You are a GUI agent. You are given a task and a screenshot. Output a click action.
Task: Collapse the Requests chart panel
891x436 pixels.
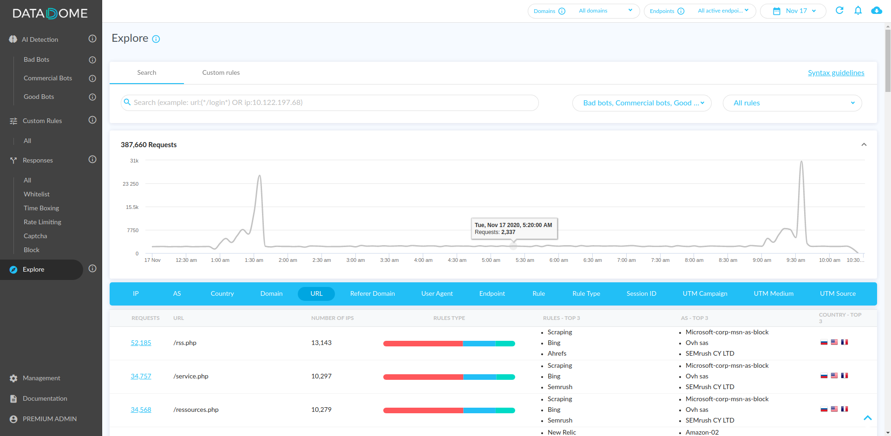pyautogui.click(x=864, y=144)
